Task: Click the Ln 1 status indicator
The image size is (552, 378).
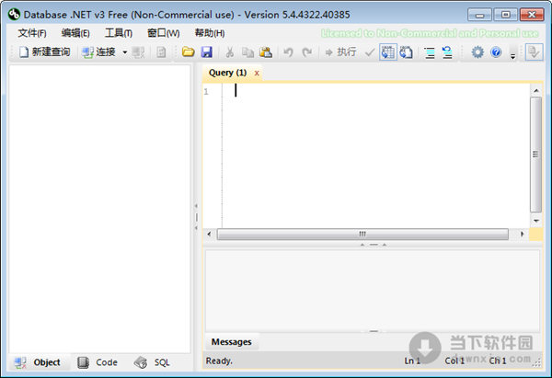Action: [x=412, y=361]
